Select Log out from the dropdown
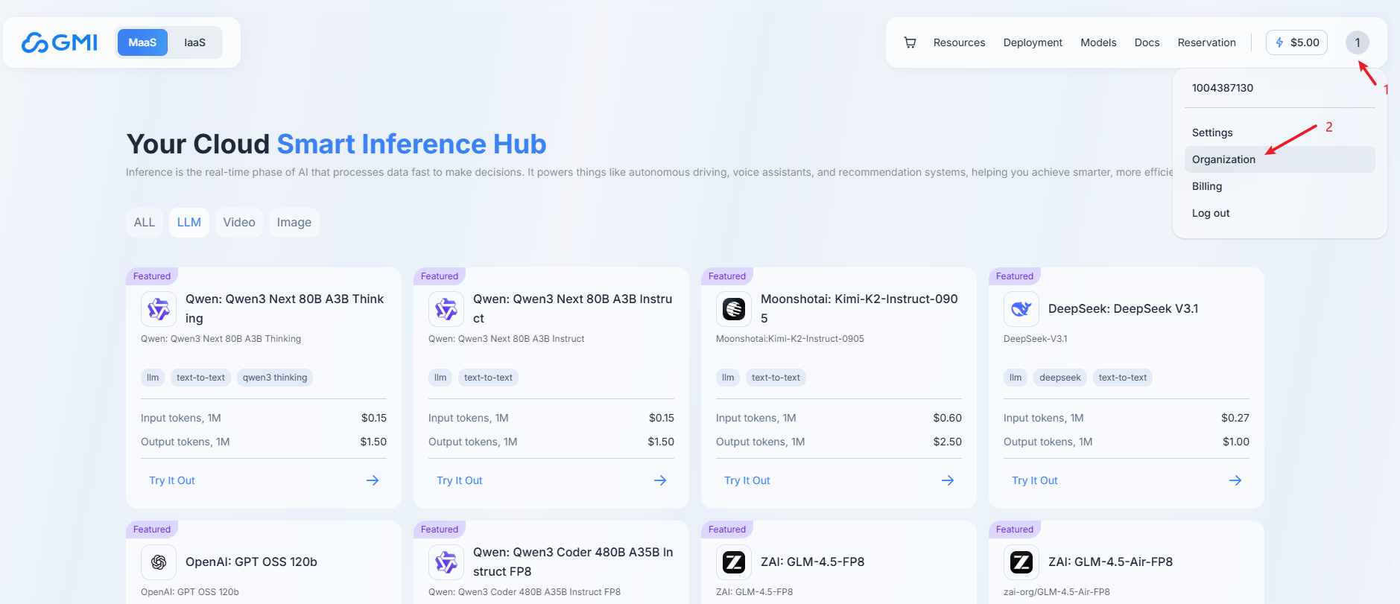The height and width of the screenshot is (604, 1400). 1211,213
